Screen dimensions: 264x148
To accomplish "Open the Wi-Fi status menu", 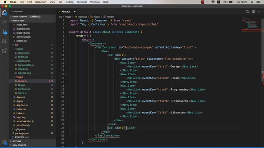I will point(213,2).
